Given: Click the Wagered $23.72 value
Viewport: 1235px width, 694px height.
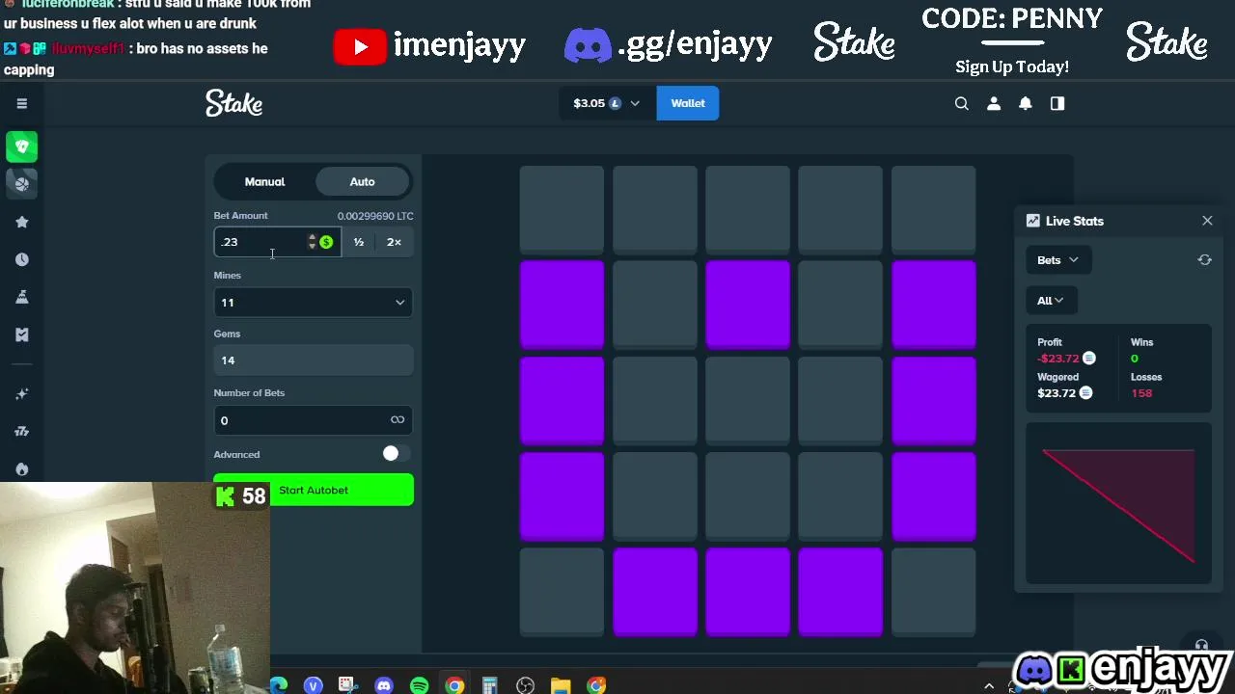Looking at the screenshot, I should click(1057, 393).
